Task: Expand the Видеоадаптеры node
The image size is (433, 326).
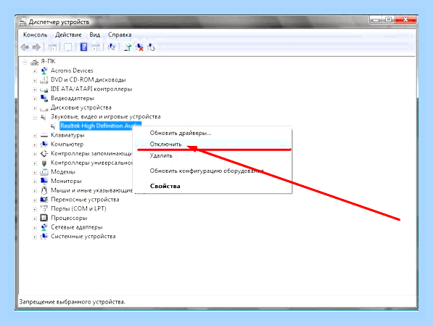Action: tap(35, 99)
